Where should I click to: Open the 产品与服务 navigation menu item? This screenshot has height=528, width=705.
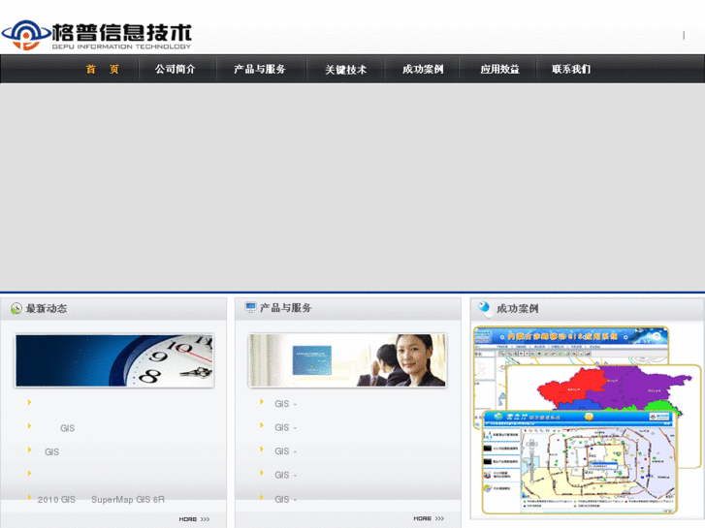260,69
